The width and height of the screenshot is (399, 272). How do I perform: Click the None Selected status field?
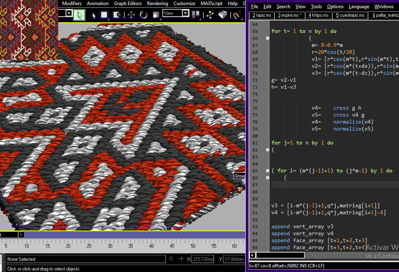[85, 259]
